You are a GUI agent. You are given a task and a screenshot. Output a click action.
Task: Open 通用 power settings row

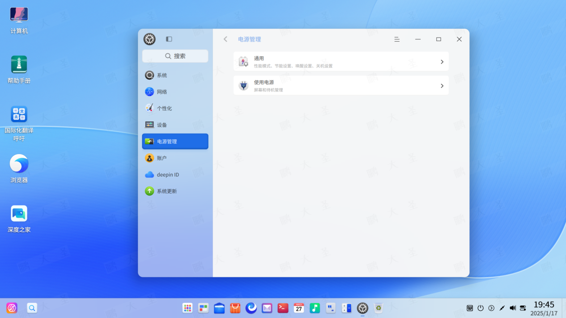click(341, 62)
